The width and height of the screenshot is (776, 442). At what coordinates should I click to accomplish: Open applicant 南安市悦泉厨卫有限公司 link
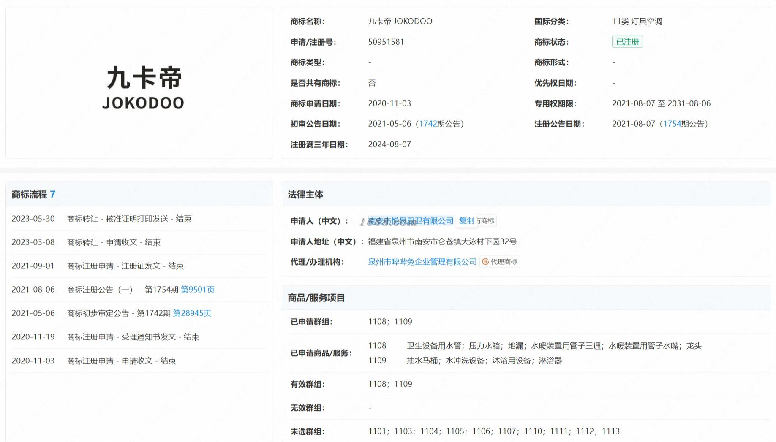411,221
